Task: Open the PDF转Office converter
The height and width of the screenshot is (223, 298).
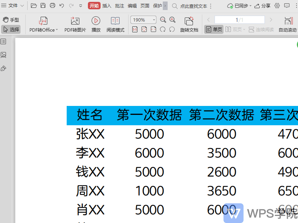Action: tap(43, 24)
